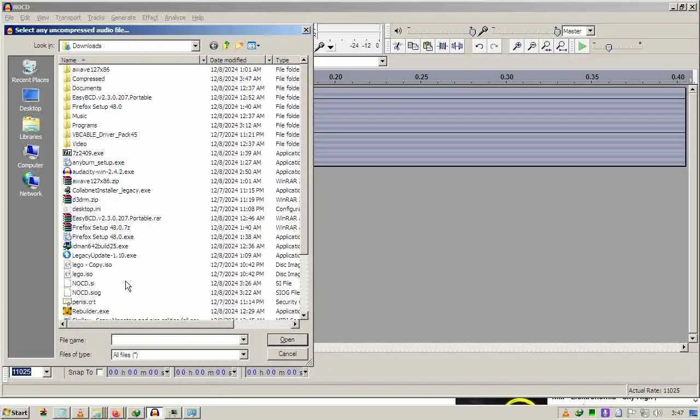Screen dimensions: 700x420
Task: Adjust the playback speed slider
Action: [x=617, y=47]
